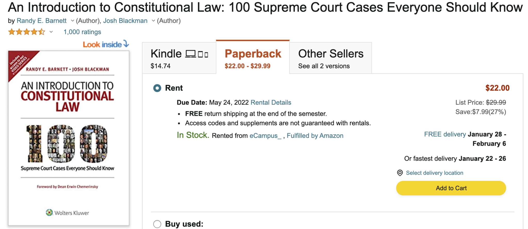Viewport: 528px width, 229px height.
Task: Select the Rent radio button
Action: pyautogui.click(x=157, y=88)
